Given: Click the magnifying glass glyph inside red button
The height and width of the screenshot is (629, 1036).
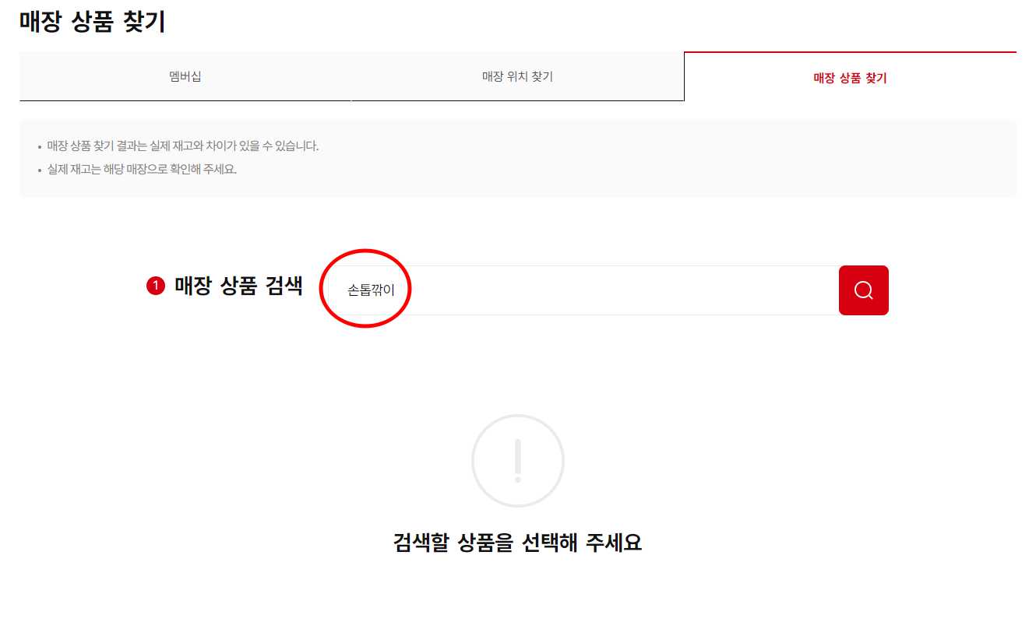Looking at the screenshot, I should [863, 290].
